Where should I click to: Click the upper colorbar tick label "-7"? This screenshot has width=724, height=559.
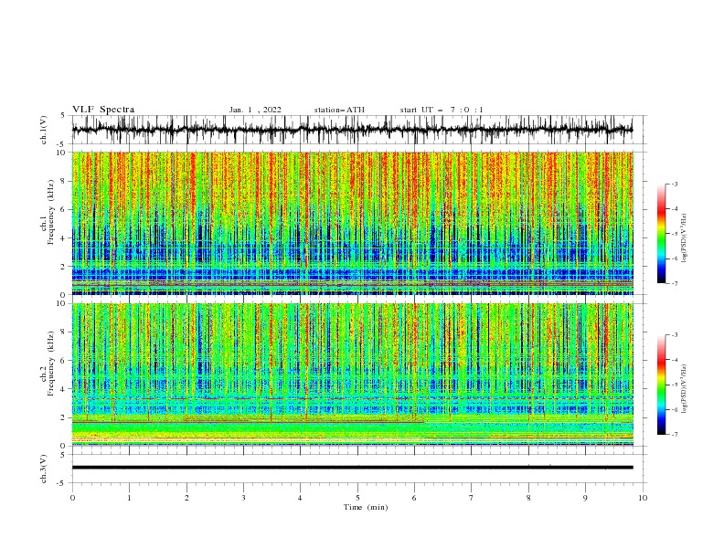tap(674, 283)
